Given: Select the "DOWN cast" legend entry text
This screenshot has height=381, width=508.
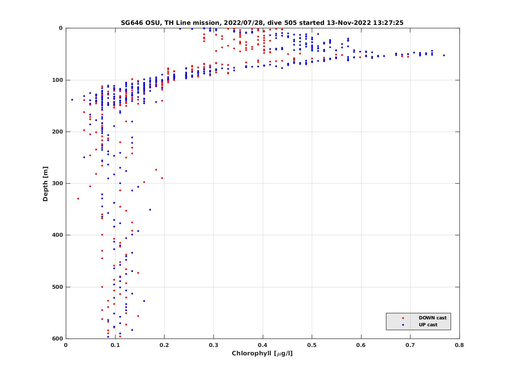Looking at the screenshot, I should [433, 318].
